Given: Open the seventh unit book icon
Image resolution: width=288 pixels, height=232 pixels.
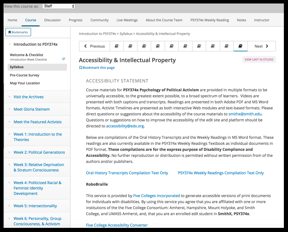Looking at the screenshot, I should click(199, 46).
